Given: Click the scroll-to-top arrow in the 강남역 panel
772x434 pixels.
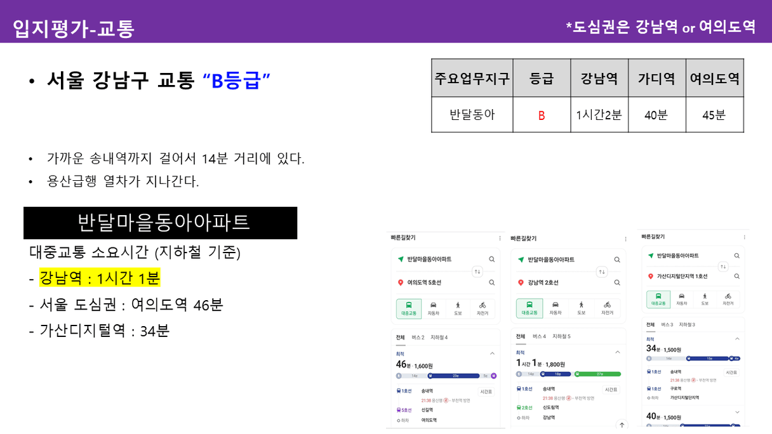Looking at the screenshot, I should [x=622, y=424].
